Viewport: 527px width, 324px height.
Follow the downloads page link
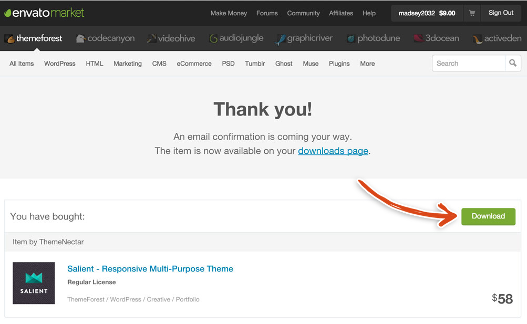(333, 151)
